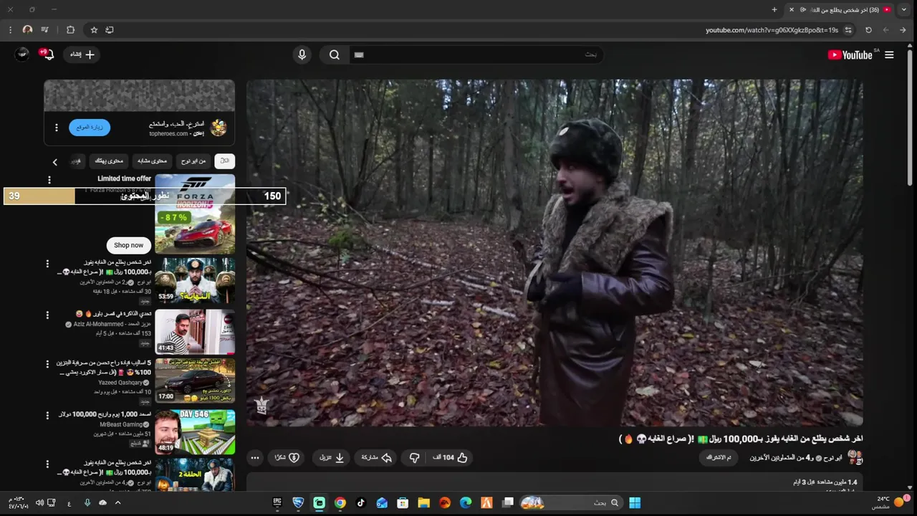Click the 'MrBeast Gaming' channel name
Image resolution: width=917 pixels, height=516 pixels.
click(121, 424)
